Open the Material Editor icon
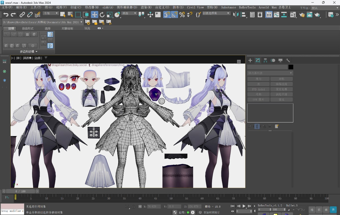Screen dimensions: 340x215 coord(293,14)
